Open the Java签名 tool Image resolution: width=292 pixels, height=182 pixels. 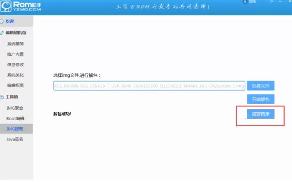coord(15,139)
